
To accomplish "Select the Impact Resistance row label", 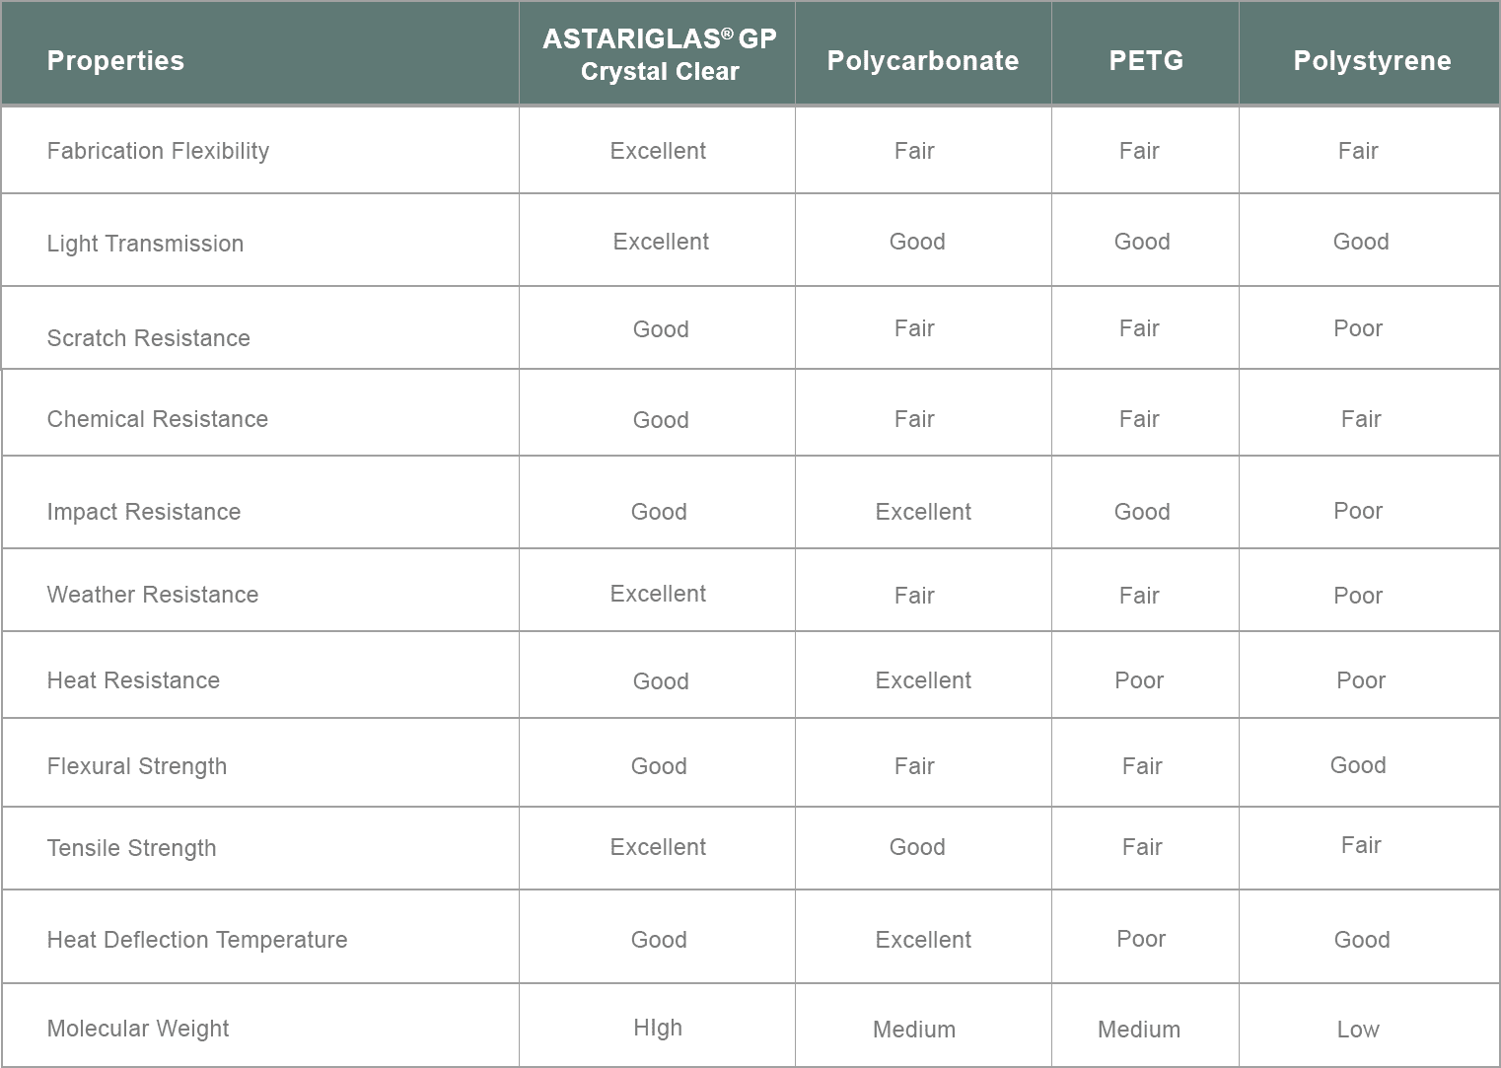I will [144, 512].
